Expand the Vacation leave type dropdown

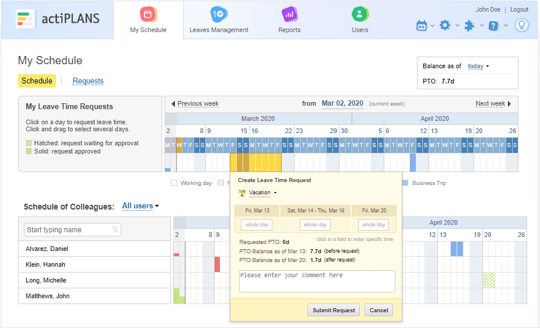[x=259, y=193]
